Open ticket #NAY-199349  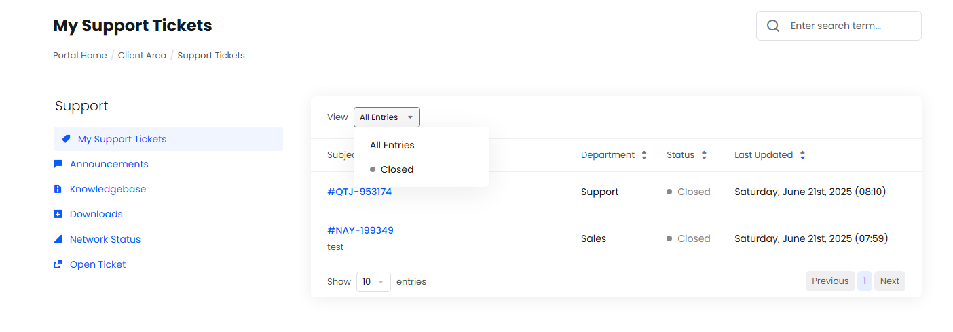click(x=360, y=230)
